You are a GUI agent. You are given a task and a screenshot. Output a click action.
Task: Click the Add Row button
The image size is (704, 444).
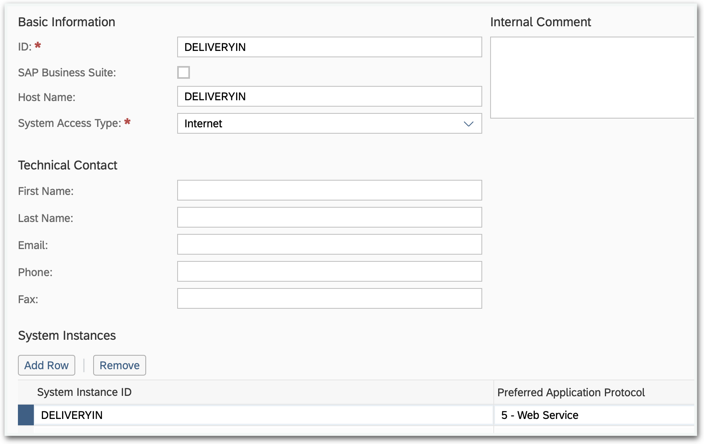[46, 365]
